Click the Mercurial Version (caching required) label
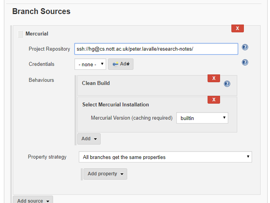Image resolution: width=270 pixels, height=203 pixels. click(131, 118)
